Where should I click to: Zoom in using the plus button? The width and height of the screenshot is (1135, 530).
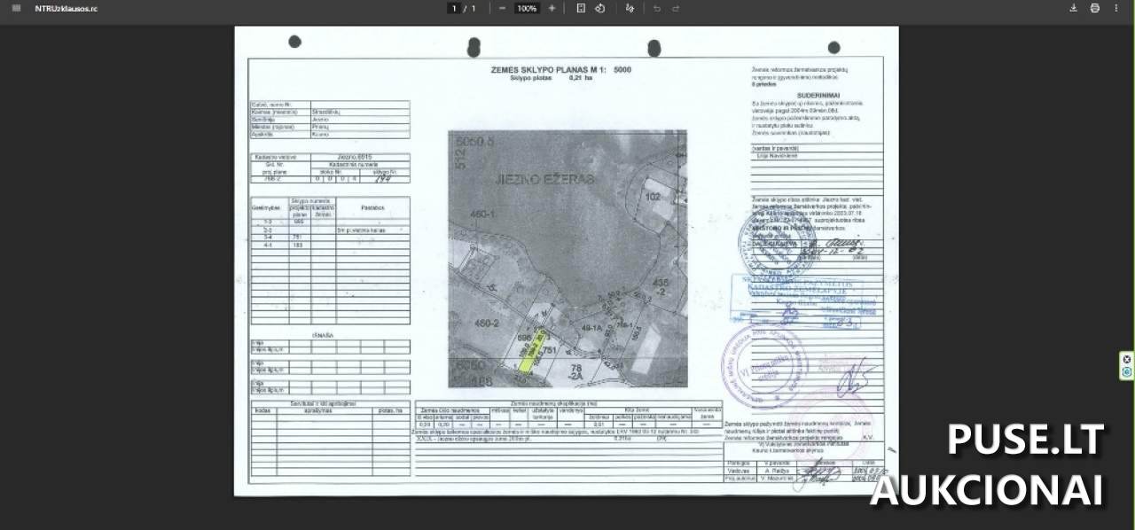click(552, 8)
